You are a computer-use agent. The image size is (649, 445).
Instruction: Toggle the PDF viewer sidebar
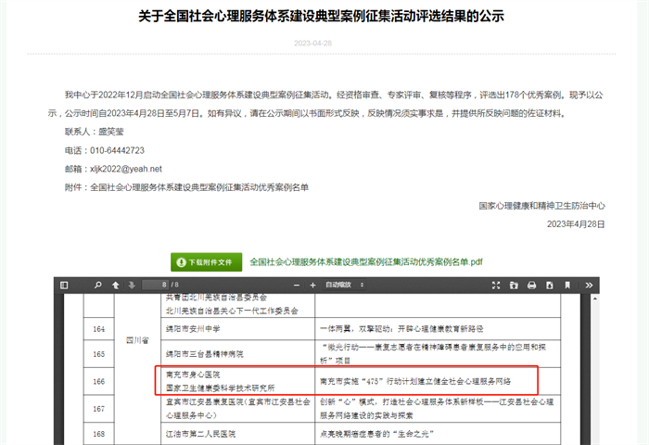(x=63, y=285)
